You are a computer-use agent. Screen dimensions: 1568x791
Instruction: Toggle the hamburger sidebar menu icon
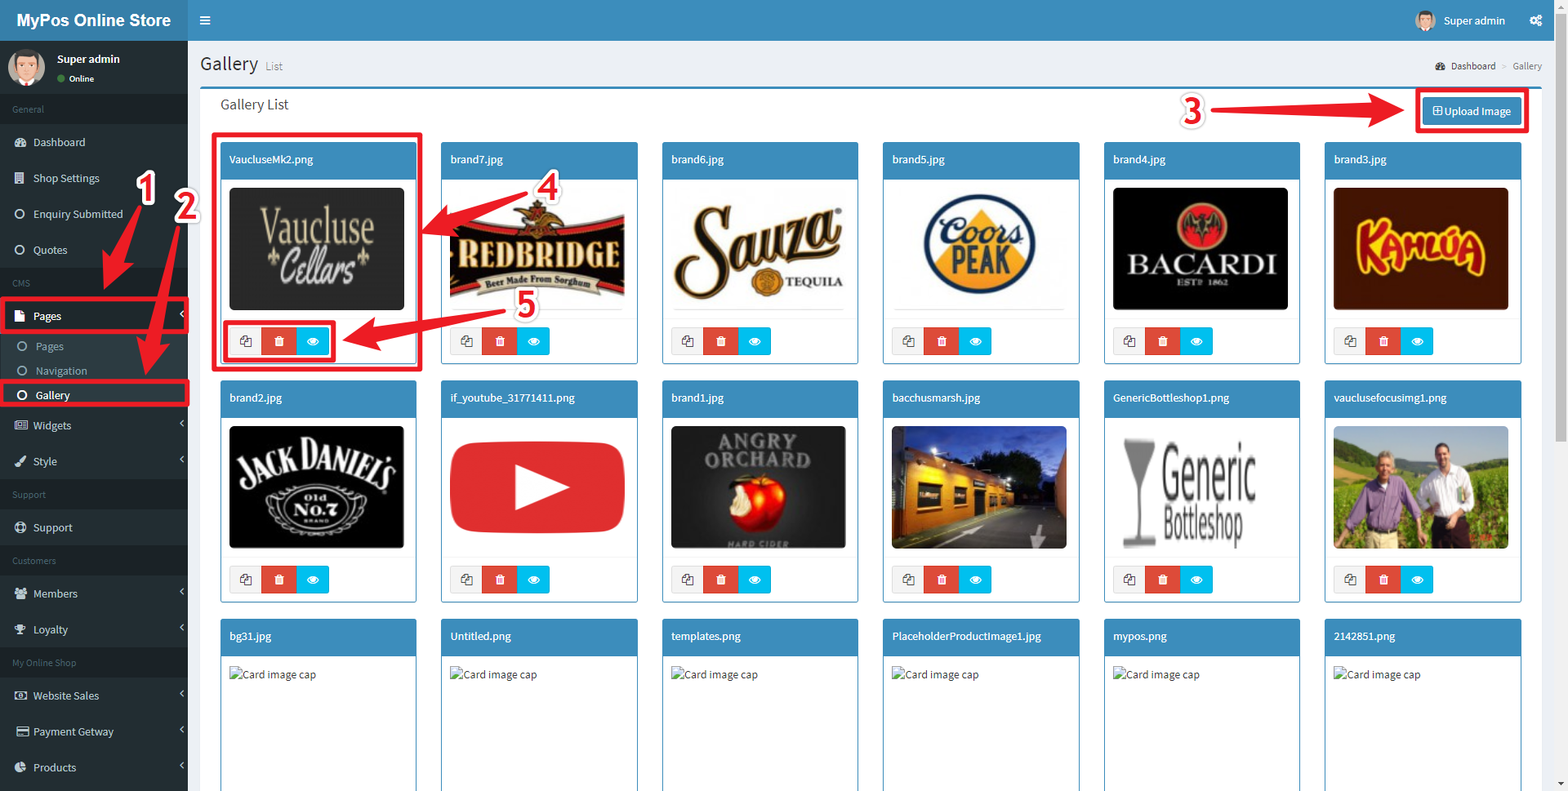[x=205, y=20]
